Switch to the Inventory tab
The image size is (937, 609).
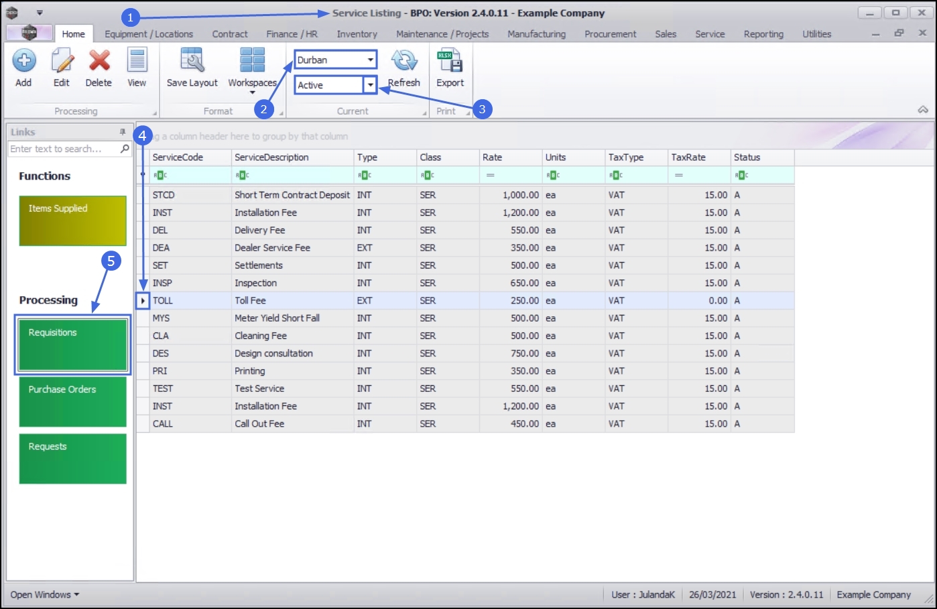click(x=357, y=34)
